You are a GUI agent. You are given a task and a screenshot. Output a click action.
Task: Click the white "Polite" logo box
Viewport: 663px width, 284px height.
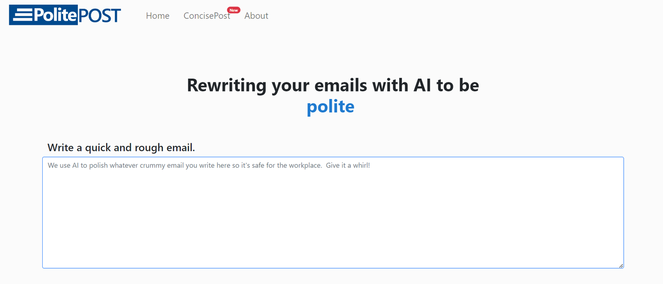[55, 15]
